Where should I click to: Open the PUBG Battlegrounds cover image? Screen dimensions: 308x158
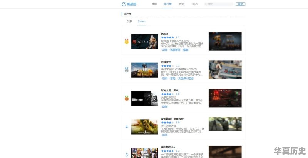tap(145, 70)
